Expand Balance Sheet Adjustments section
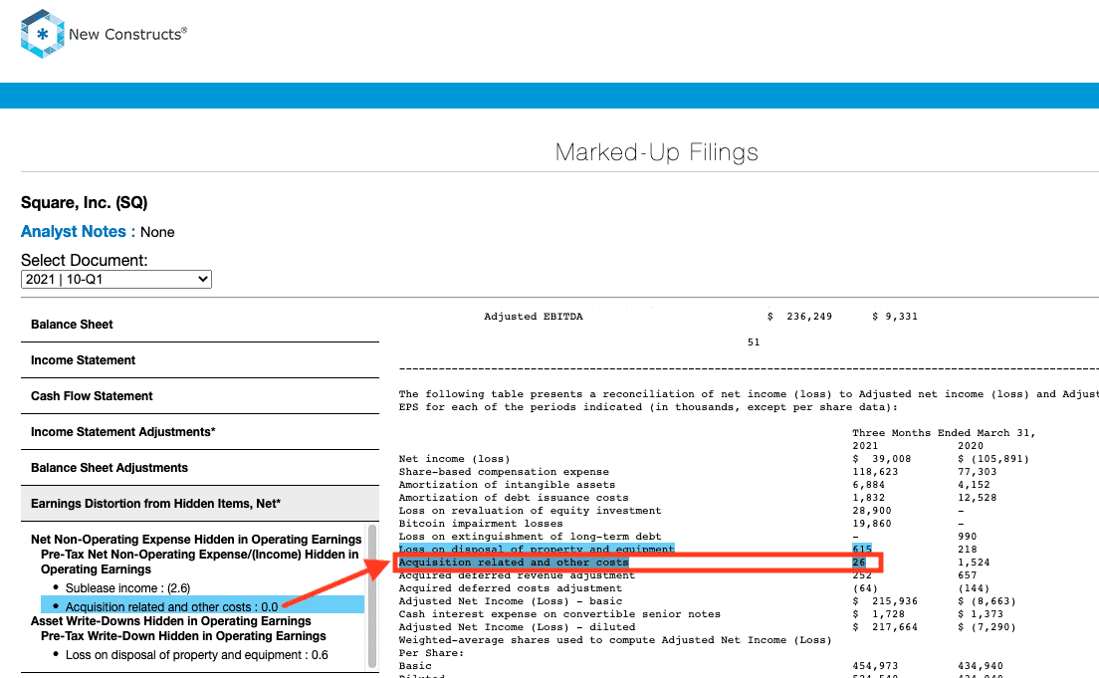1099x678 pixels. point(200,468)
